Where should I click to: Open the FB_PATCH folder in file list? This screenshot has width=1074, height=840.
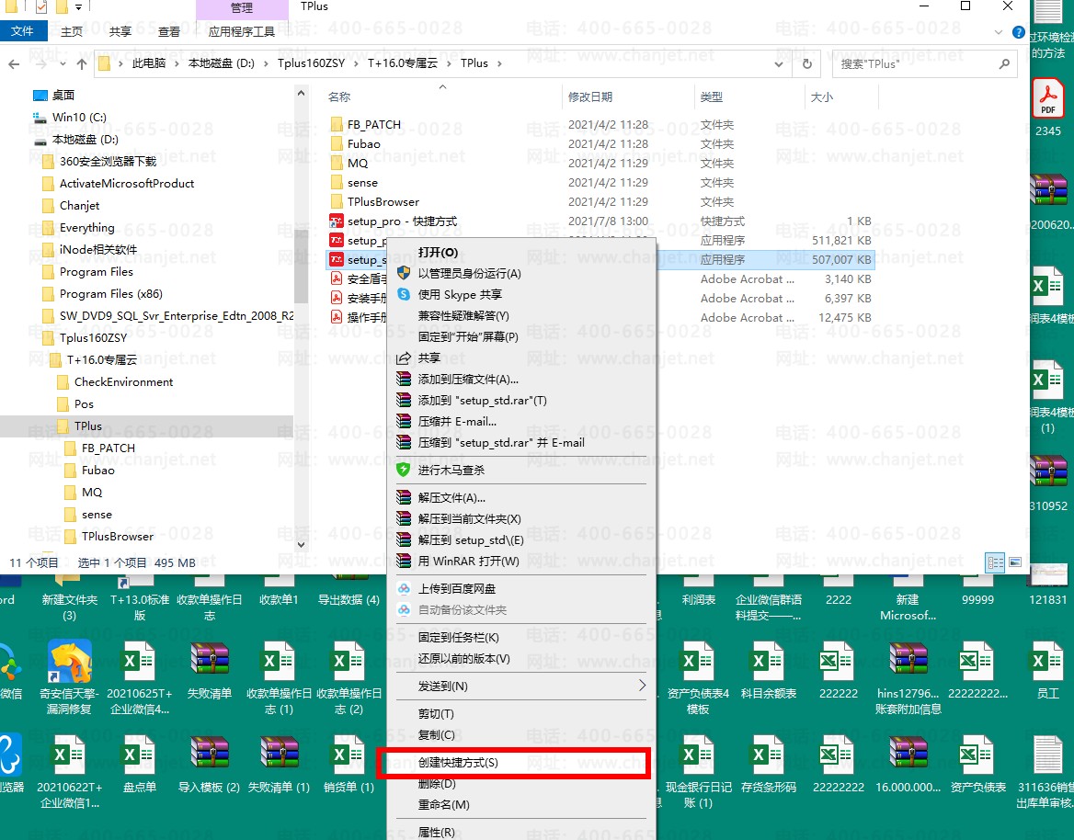point(373,125)
